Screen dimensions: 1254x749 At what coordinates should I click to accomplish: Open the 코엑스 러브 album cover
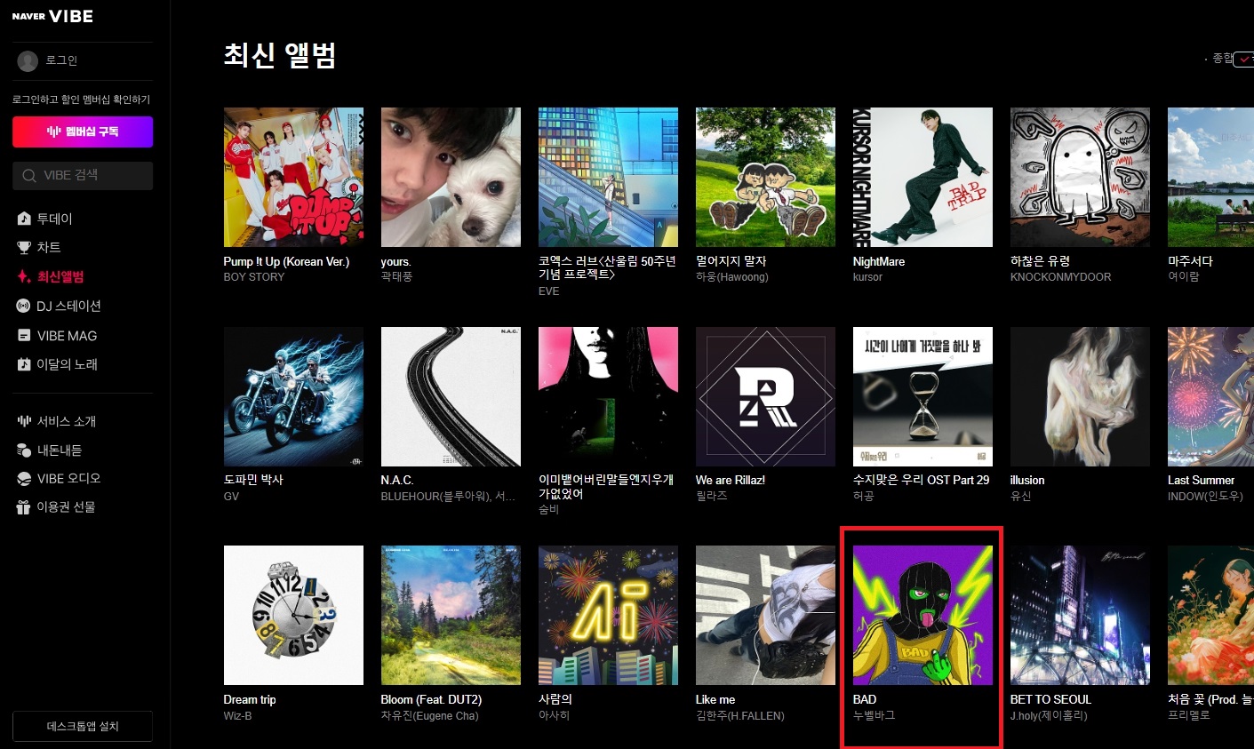coord(608,177)
